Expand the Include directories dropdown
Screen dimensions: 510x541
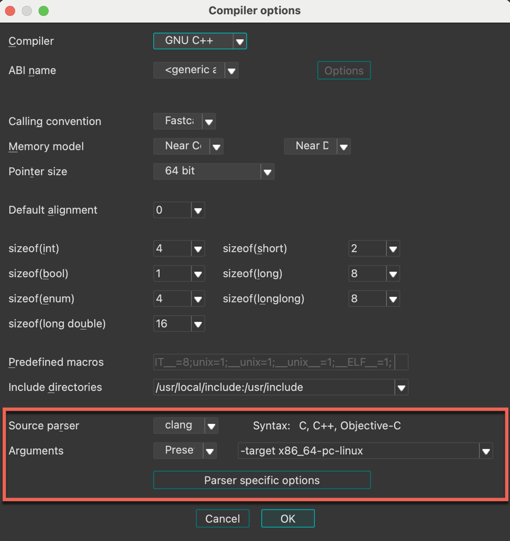[x=401, y=387]
